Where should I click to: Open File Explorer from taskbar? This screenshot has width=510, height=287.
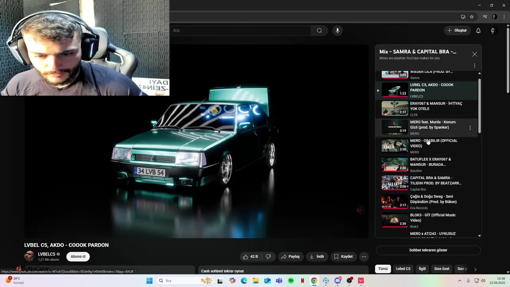(x=255, y=281)
